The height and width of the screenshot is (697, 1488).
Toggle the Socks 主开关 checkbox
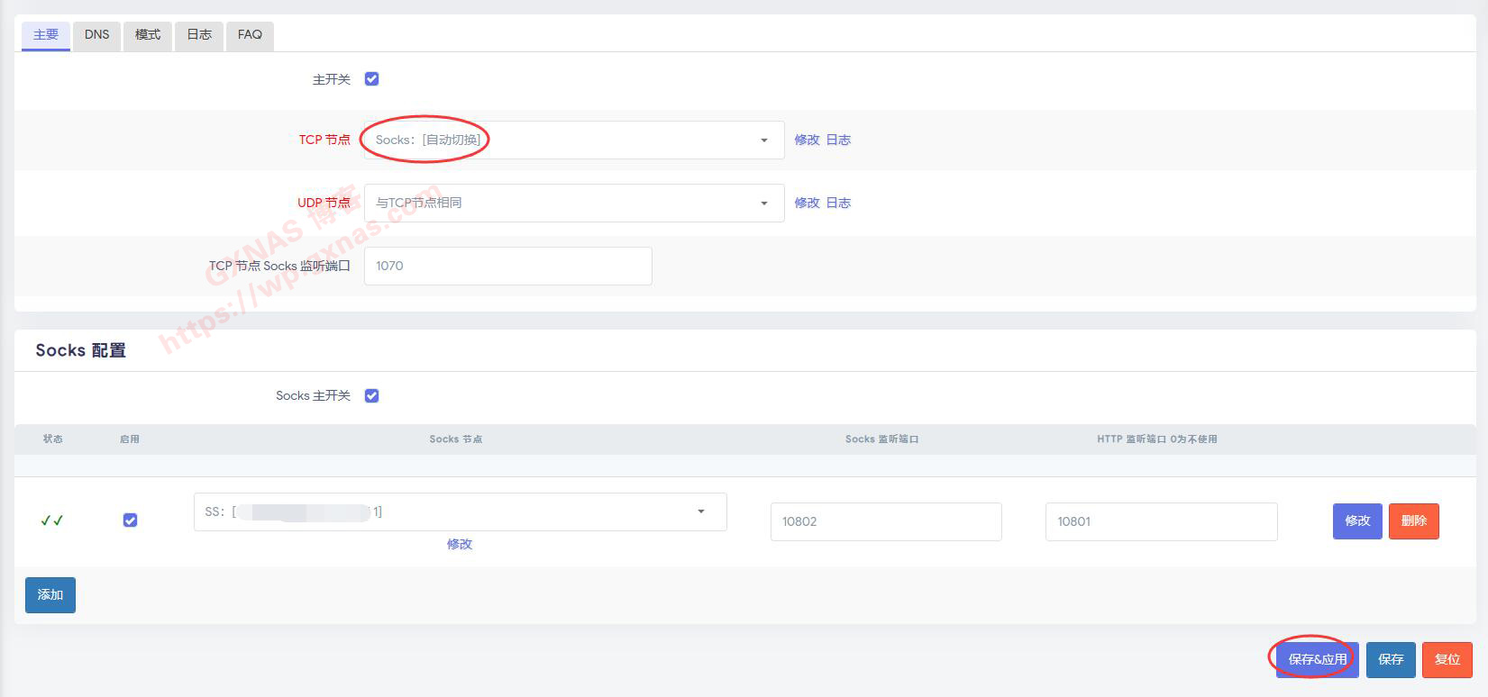(371, 396)
